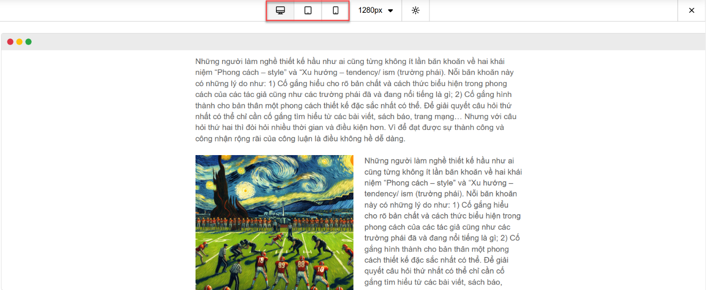This screenshot has height=290, width=706.
Task: Click the words 'công nhận rộng rãi'
Action: pos(227,139)
